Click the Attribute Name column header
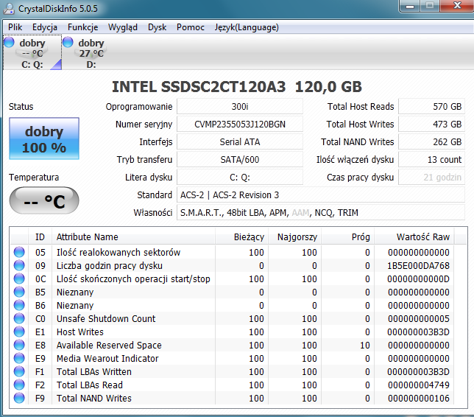474x417 pixels. click(x=133, y=236)
